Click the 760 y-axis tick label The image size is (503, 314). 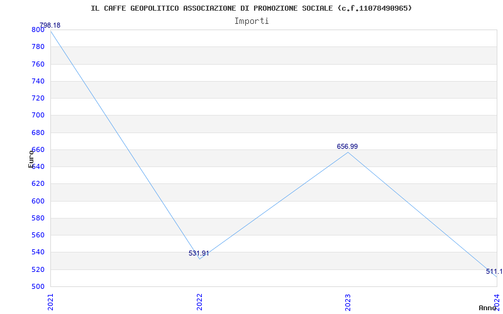click(38, 64)
